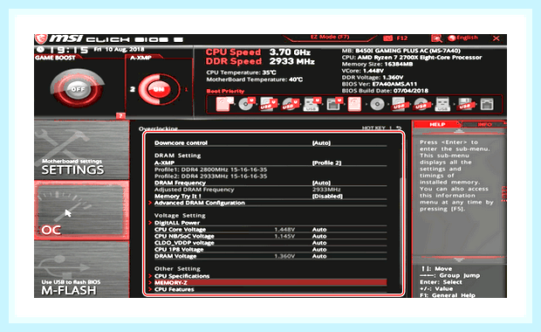Switch to the HELP tab

click(x=437, y=124)
